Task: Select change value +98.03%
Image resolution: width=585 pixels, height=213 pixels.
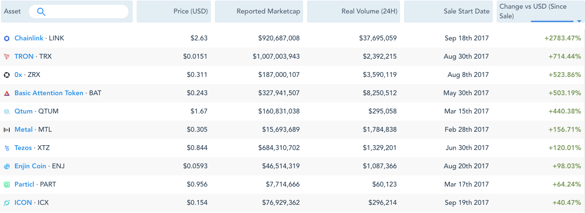Action: click(x=567, y=166)
